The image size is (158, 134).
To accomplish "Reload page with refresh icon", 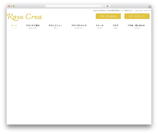I will pyautogui.click(x=103, y=6).
